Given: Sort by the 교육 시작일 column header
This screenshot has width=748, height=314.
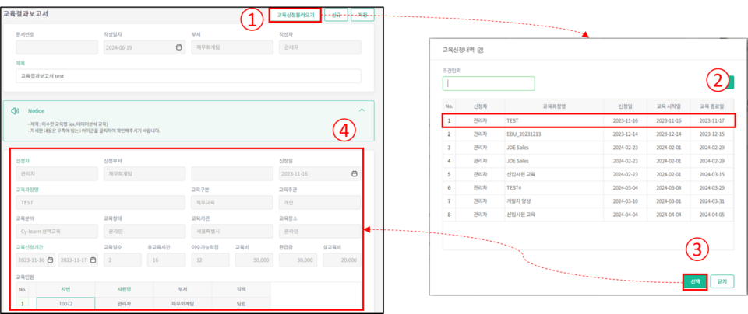Looking at the screenshot, I should click(x=669, y=106).
